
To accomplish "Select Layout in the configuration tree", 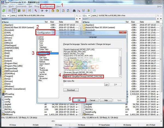I will click(x=41, y=37).
